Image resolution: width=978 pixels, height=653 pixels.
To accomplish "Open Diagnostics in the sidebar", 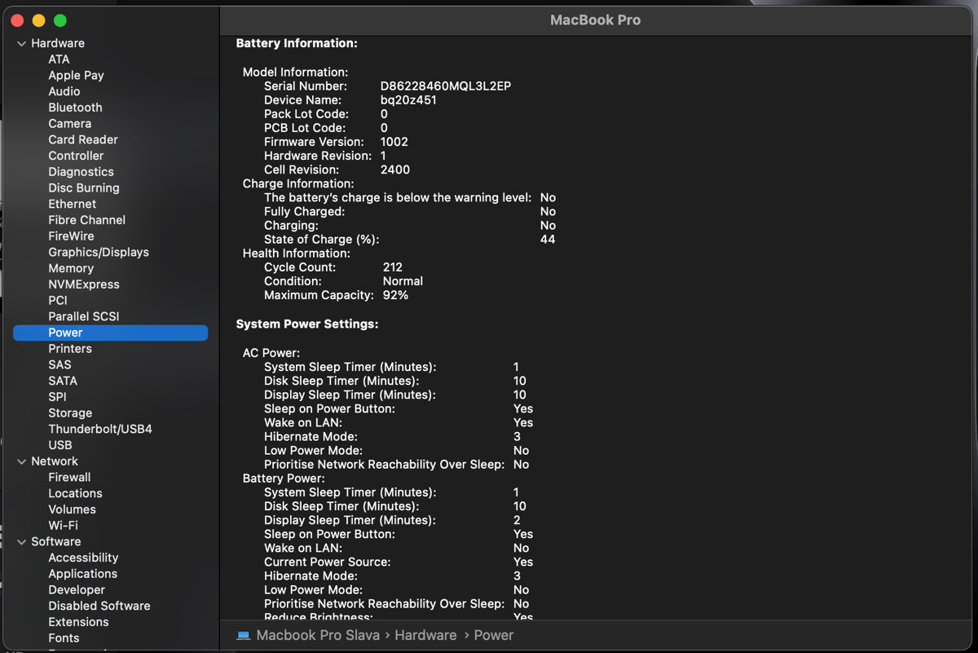I will pyautogui.click(x=81, y=172).
